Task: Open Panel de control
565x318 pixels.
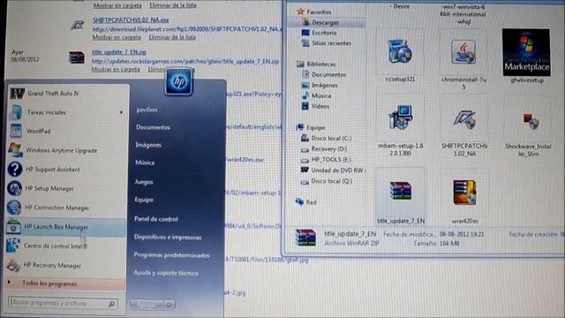Action: coord(156,219)
